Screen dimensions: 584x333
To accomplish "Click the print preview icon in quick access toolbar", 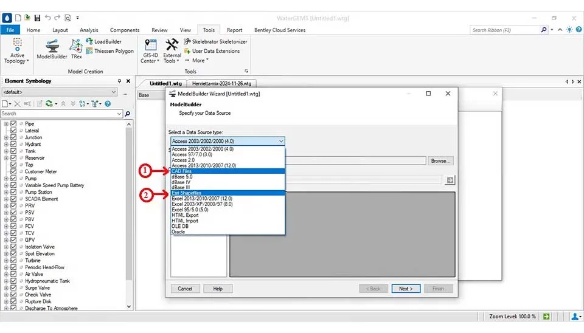I will click(68, 18).
